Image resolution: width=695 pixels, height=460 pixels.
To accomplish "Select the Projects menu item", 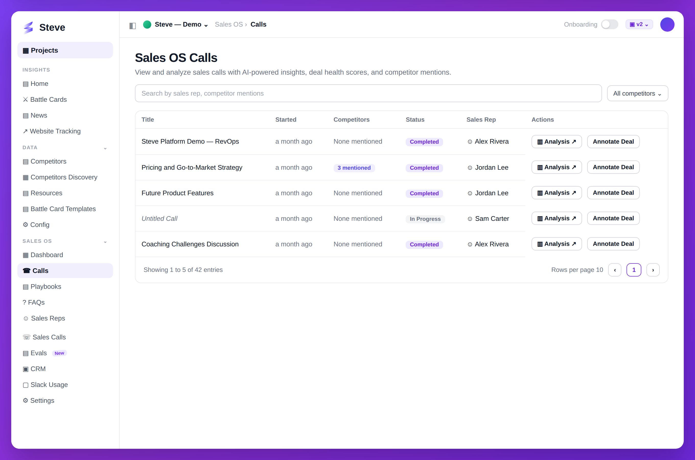I will [65, 50].
